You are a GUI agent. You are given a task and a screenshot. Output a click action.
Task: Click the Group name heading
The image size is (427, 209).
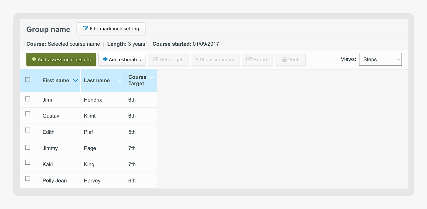48,29
